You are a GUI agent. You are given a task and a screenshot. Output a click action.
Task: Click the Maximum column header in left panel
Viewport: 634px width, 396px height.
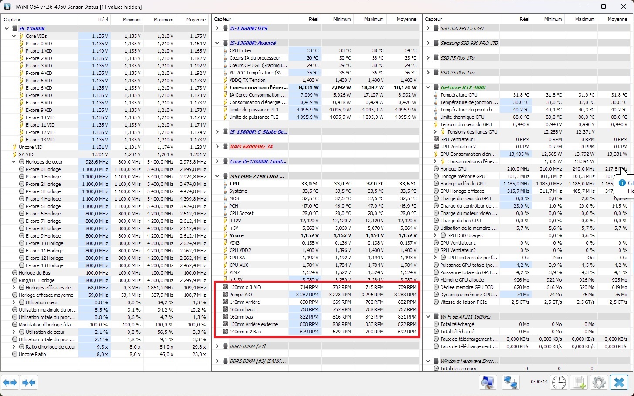coord(163,20)
